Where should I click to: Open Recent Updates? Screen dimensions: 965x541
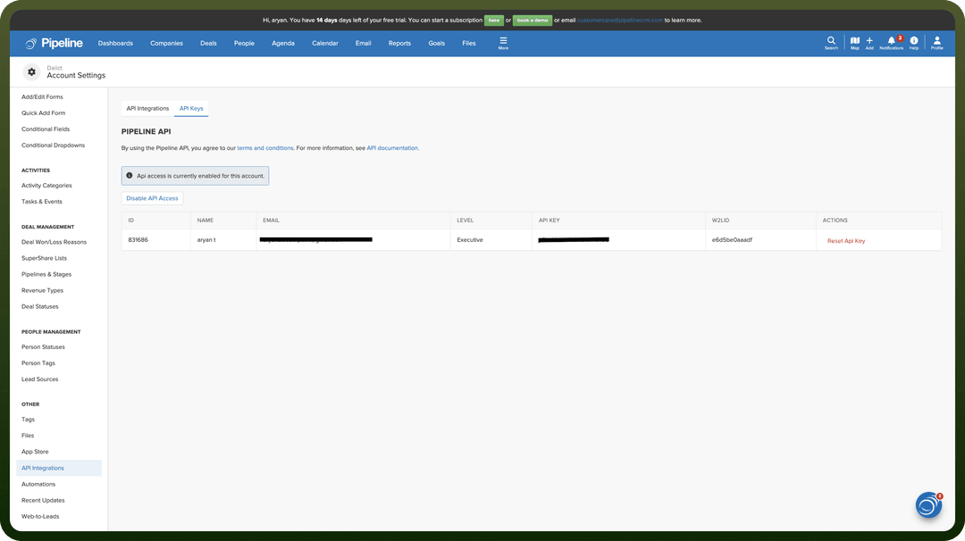43,501
